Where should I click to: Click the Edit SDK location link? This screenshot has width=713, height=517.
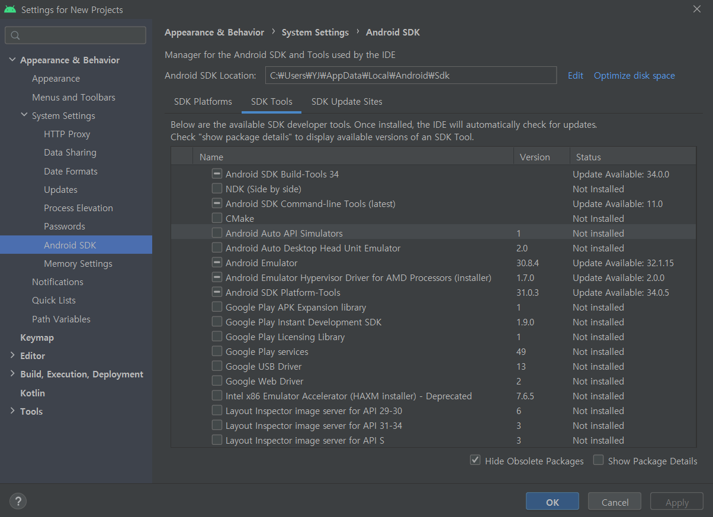click(x=576, y=76)
